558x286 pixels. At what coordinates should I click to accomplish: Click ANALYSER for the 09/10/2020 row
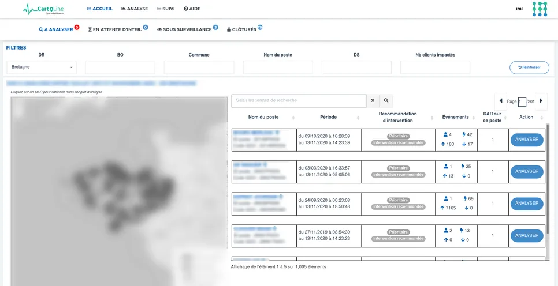527,140
